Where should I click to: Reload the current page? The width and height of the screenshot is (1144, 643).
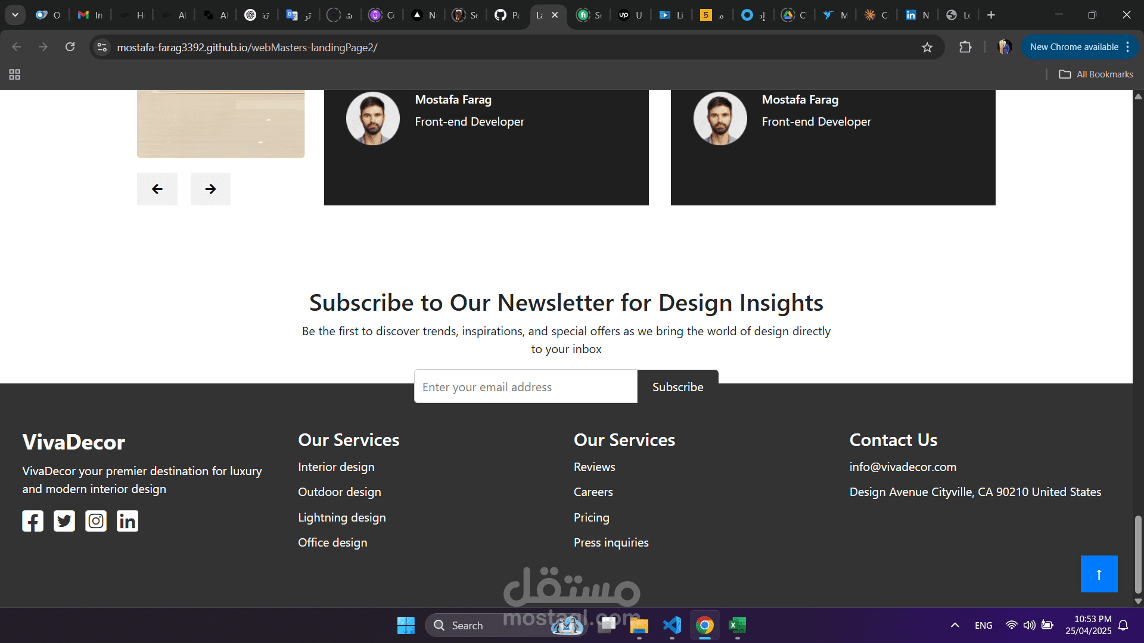(70, 47)
